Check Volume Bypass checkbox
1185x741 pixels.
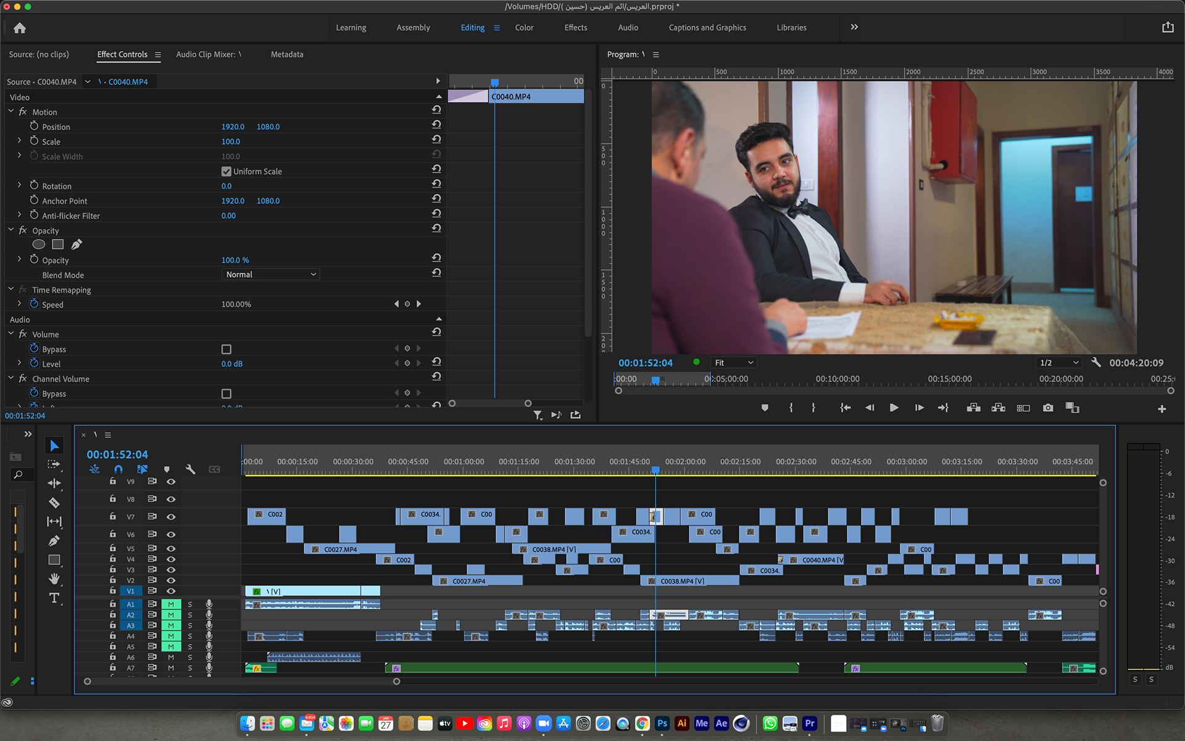click(x=227, y=350)
